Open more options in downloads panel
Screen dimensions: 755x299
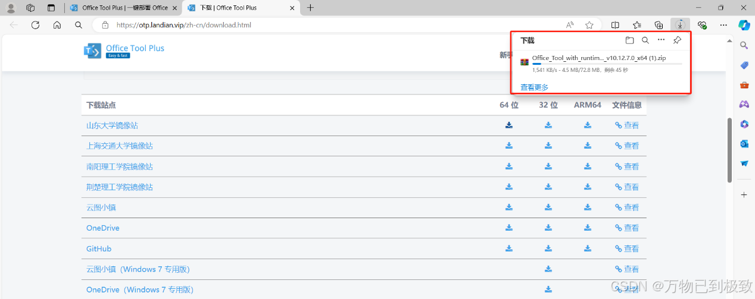coord(661,40)
